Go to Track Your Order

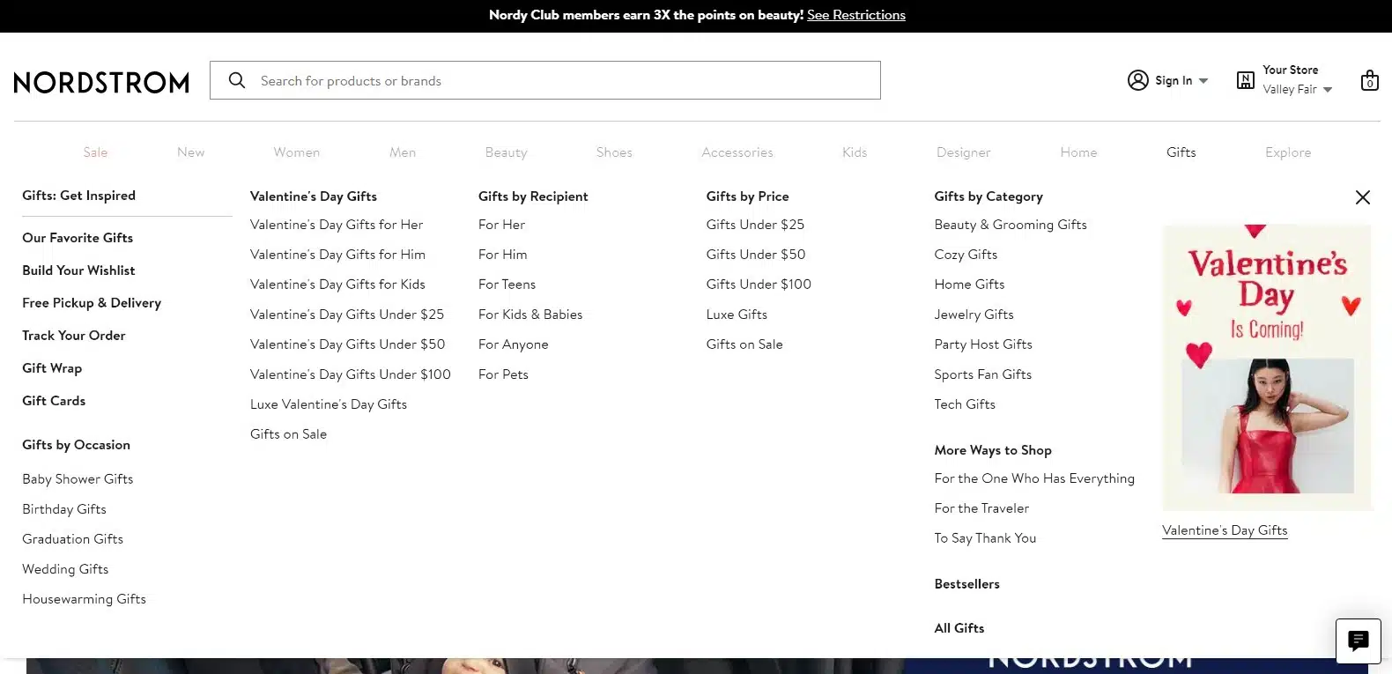pos(74,336)
